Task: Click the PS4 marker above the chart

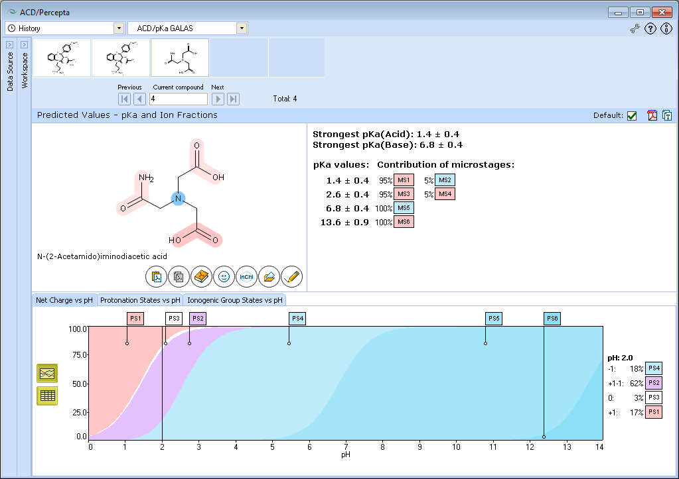Action: pos(297,319)
